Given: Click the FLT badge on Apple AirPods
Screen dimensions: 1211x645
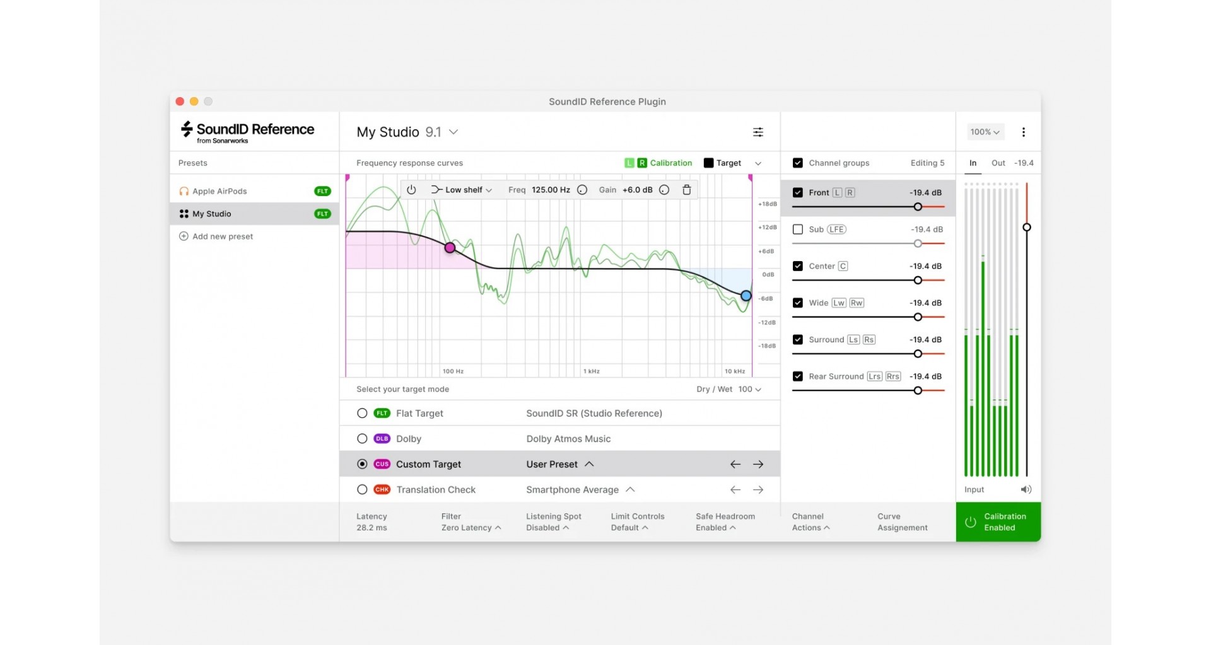Looking at the screenshot, I should click(322, 191).
